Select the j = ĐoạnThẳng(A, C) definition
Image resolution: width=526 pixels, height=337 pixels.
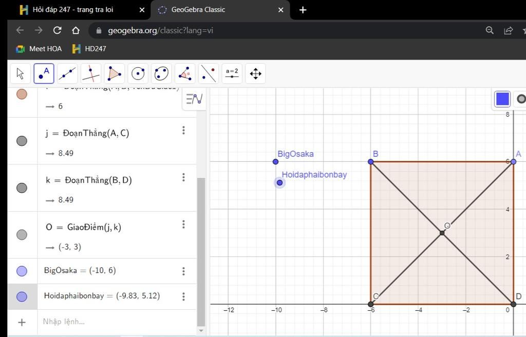(x=87, y=133)
